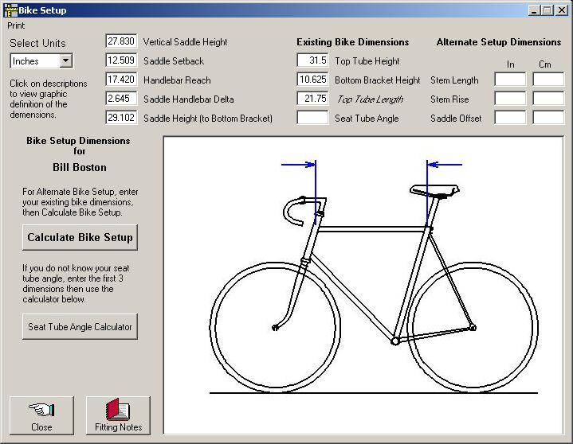Open Fitting Notes with the book icon
Viewport: 573px width, 444px height.
click(119, 416)
